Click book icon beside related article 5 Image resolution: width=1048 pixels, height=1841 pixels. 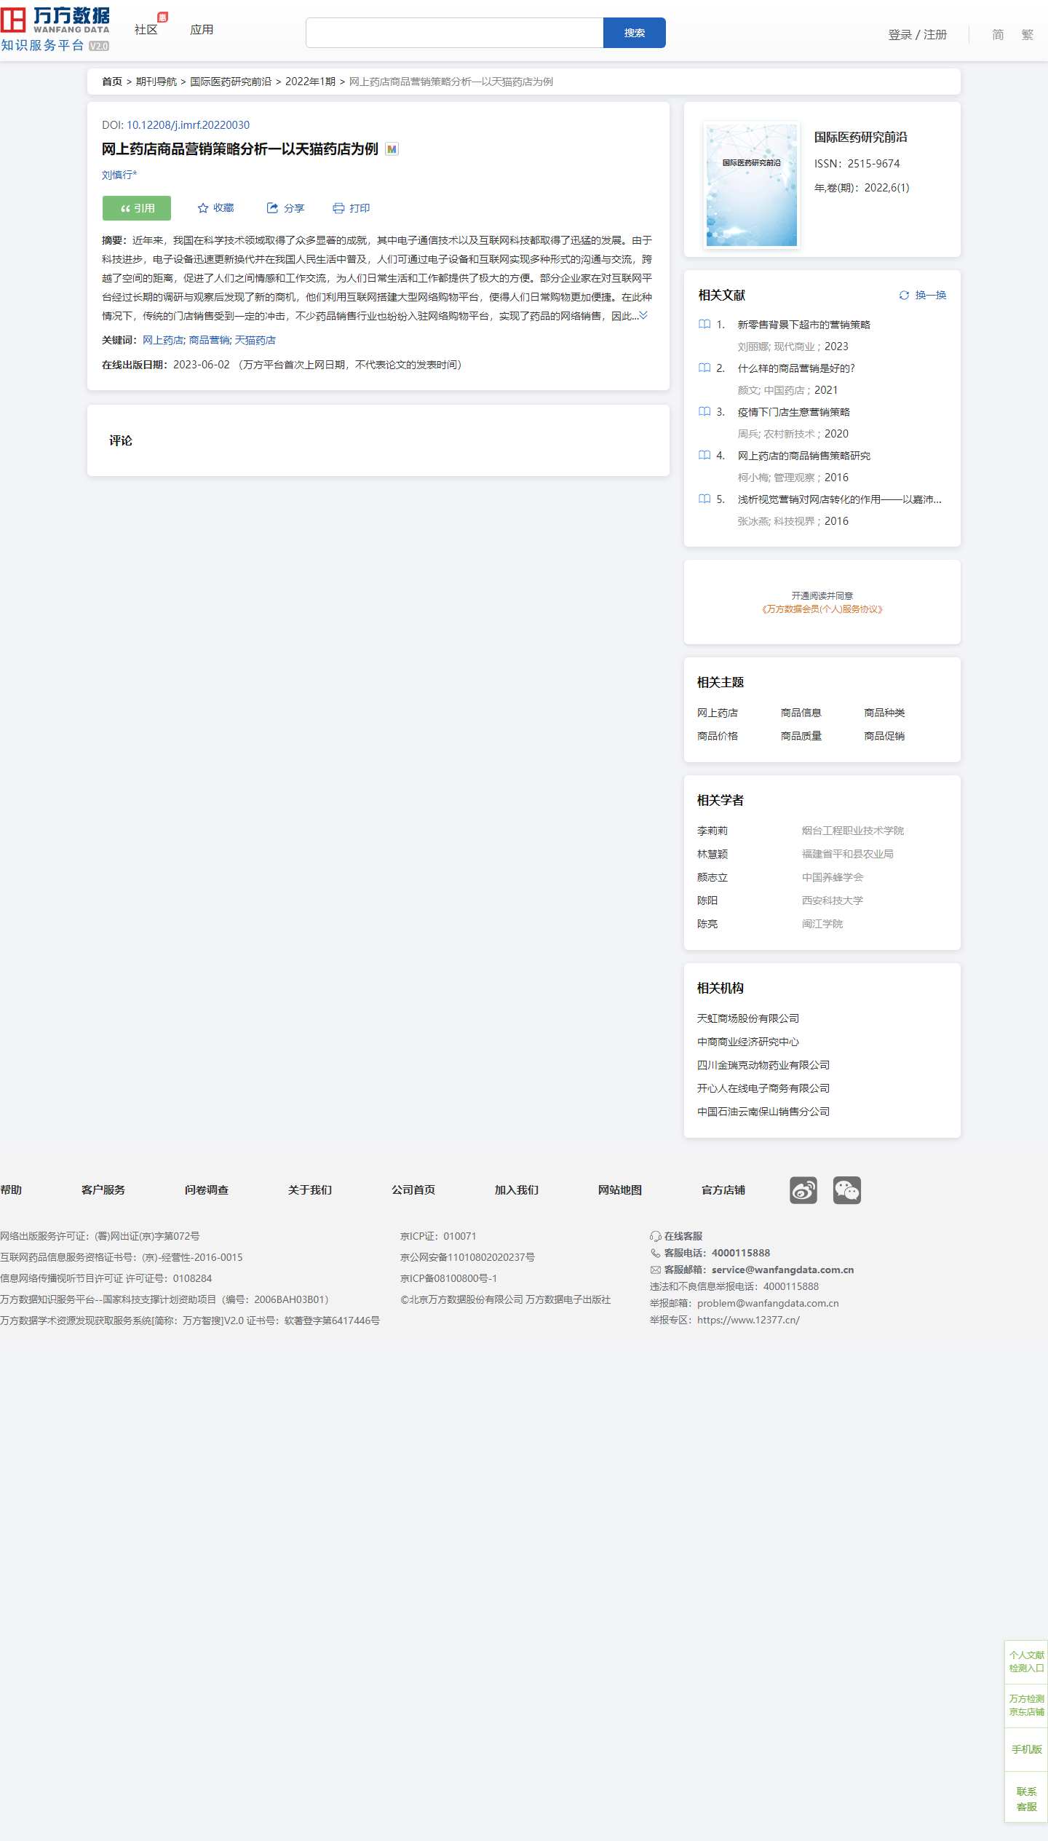coord(704,499)
